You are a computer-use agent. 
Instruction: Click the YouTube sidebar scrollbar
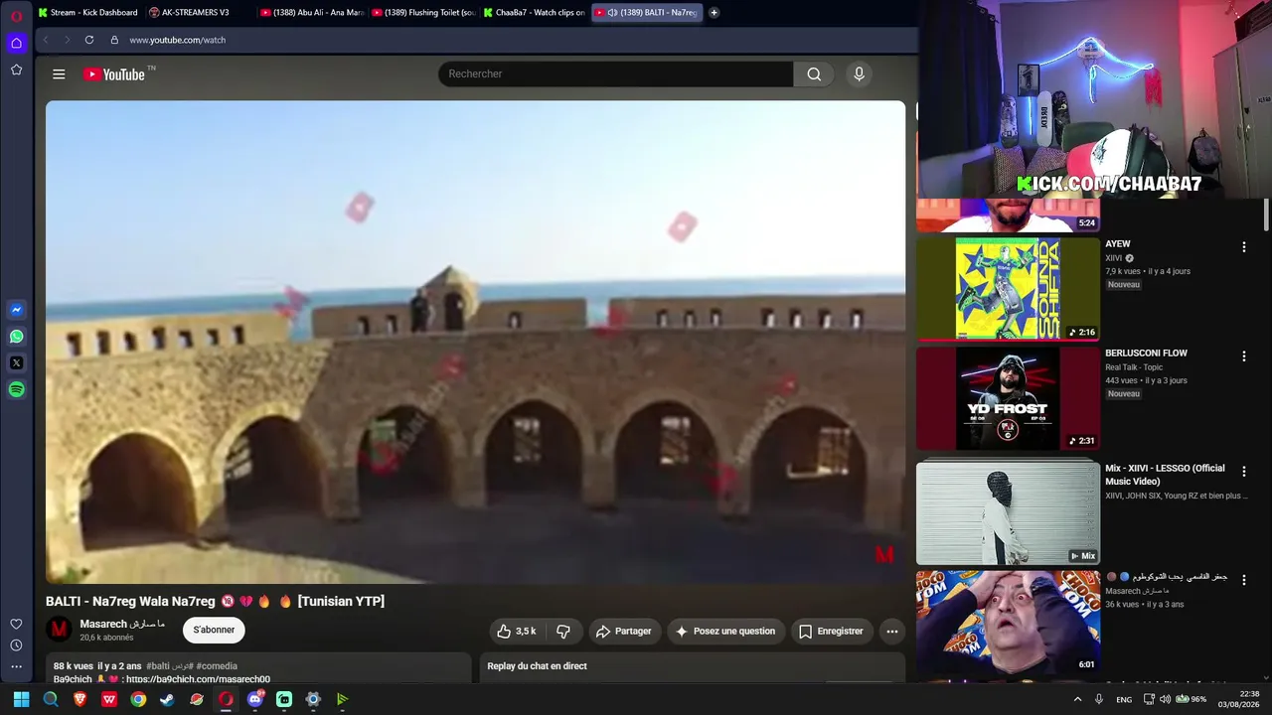click(x=1266, y=214)
